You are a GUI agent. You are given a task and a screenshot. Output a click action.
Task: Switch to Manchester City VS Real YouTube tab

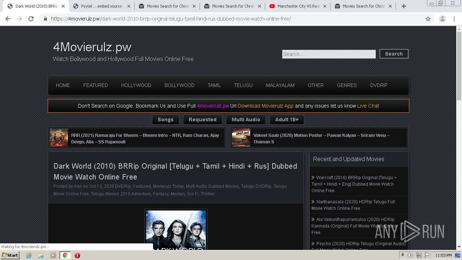click(298, 6)
